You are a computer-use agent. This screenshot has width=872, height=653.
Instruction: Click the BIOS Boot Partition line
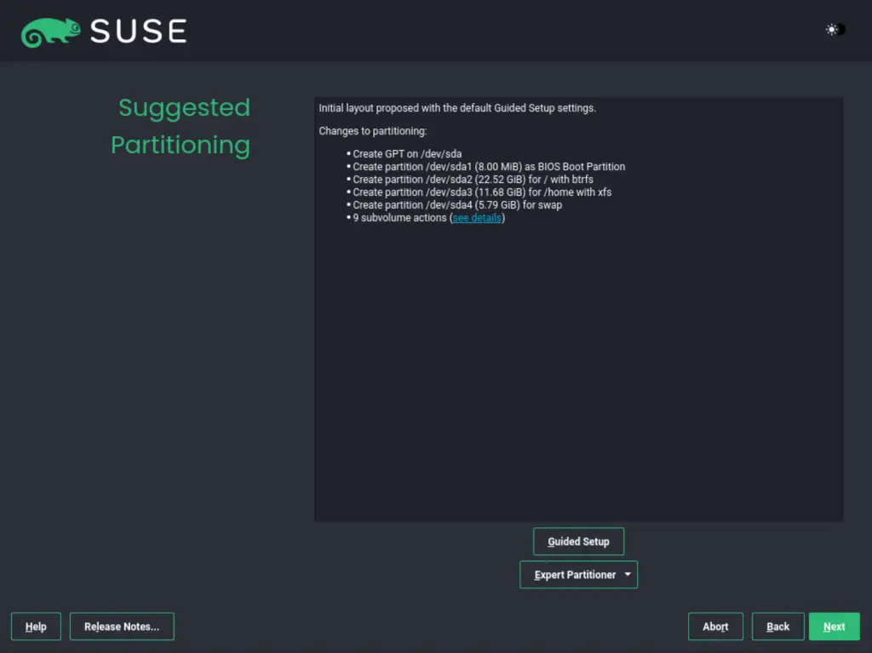point(488,167)
